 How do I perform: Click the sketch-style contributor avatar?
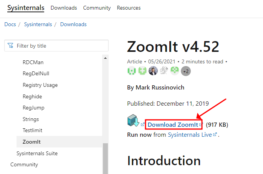point(164,70)
